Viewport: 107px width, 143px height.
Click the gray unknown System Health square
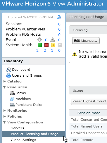pos(60,45)
